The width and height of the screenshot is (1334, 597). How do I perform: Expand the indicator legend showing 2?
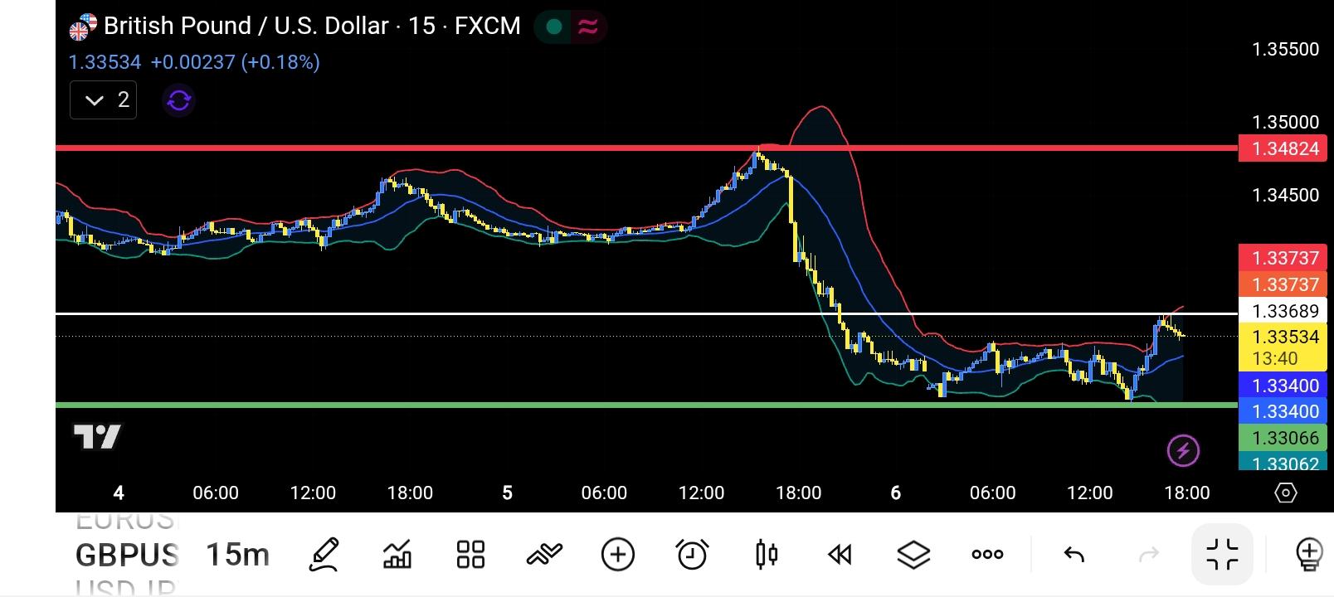[104, 100]
